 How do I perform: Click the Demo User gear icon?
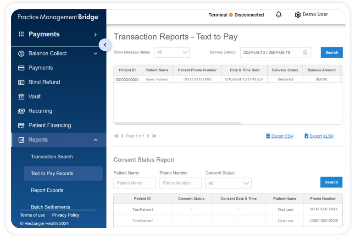298,15
